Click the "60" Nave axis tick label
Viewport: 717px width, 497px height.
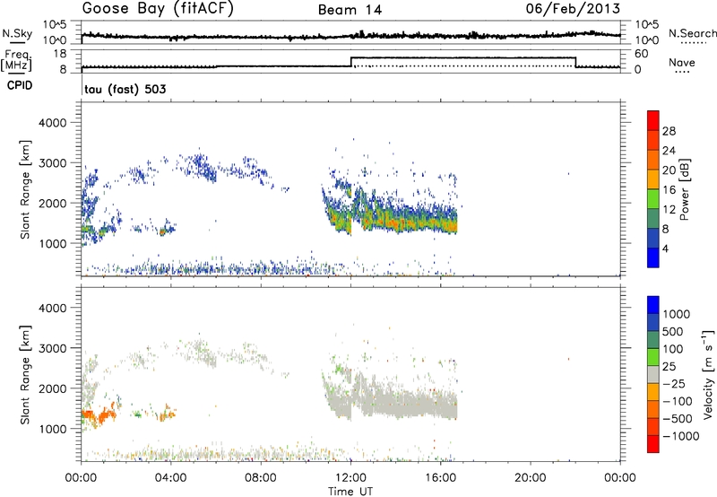642,54
